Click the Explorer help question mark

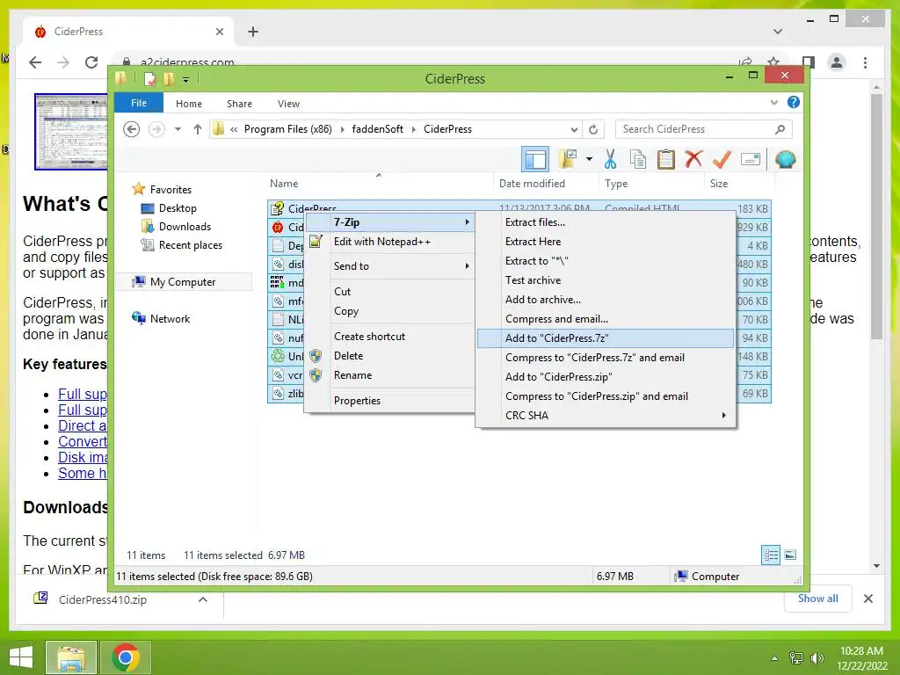coord(794,102)
